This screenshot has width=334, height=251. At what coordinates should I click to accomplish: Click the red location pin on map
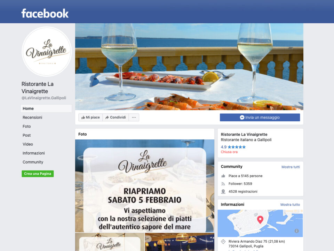point(260,220)
